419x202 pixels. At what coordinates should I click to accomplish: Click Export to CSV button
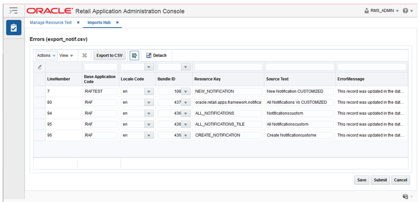pos(109,55)
